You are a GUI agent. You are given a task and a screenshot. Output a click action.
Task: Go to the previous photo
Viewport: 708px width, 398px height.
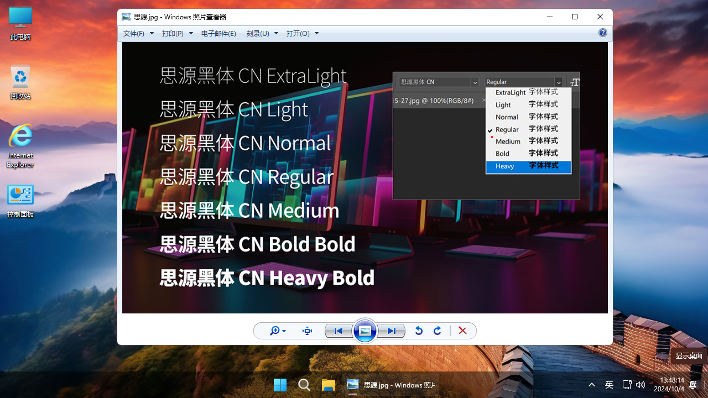[x=339, y=331]
